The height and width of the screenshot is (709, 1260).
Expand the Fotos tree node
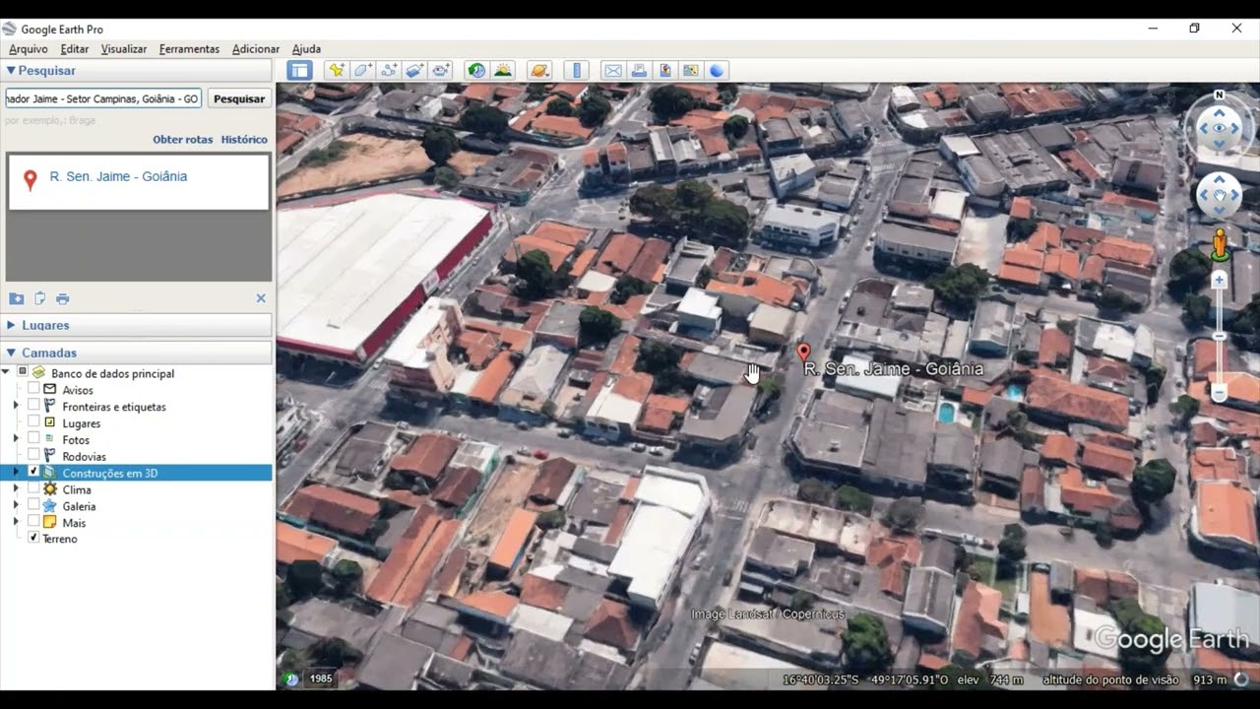[16, 439]
